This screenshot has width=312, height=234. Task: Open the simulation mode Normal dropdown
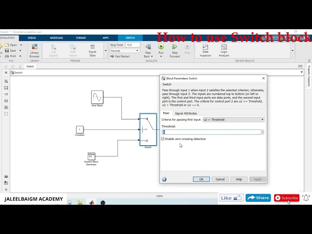point(125,51)
